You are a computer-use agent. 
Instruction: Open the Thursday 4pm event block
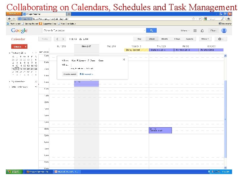coord(160,131)
